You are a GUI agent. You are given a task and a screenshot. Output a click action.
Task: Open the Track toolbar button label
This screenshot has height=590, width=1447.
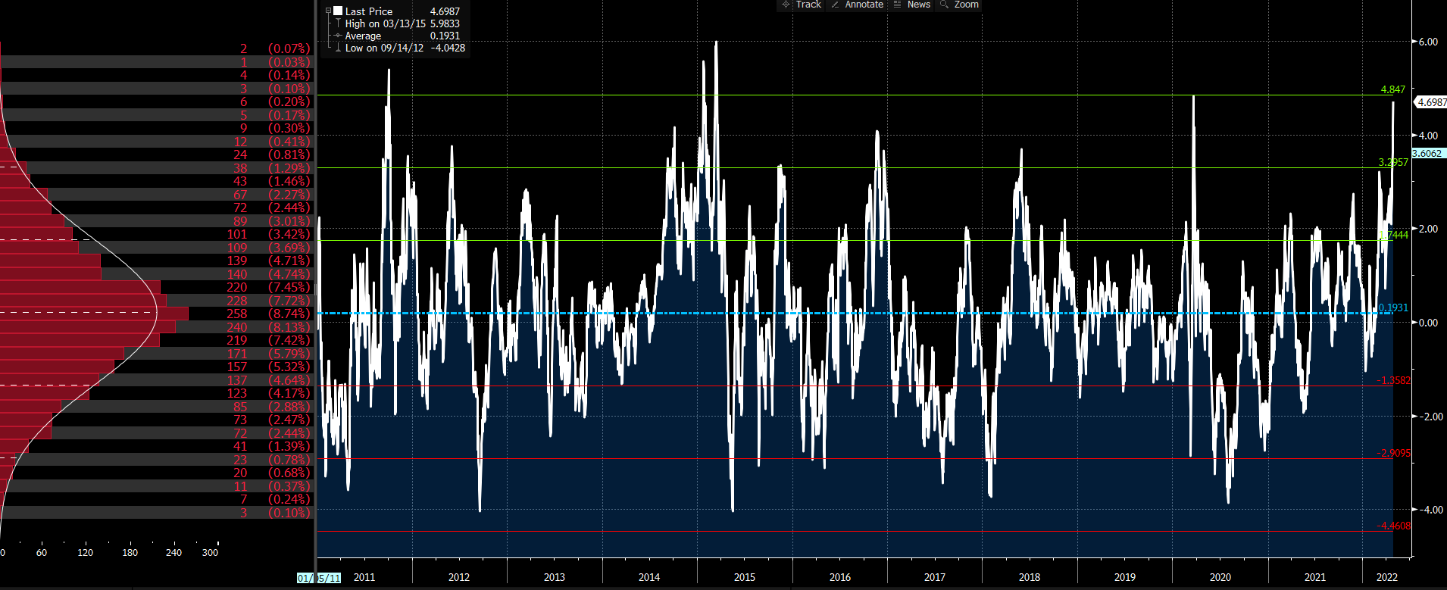point(808,5)
